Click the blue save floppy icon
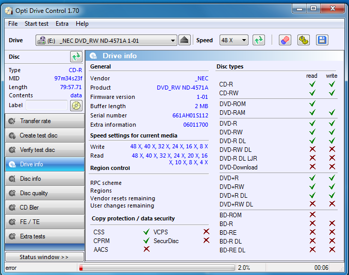Viewport: 349px width, 275px height. tap(322, 40)
